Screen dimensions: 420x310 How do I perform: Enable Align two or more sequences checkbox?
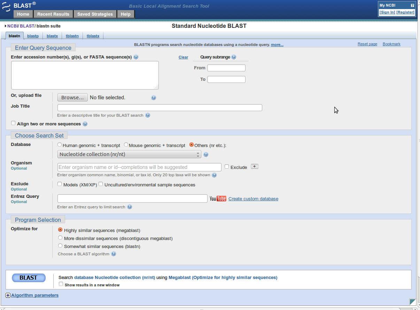click(13, 123)
